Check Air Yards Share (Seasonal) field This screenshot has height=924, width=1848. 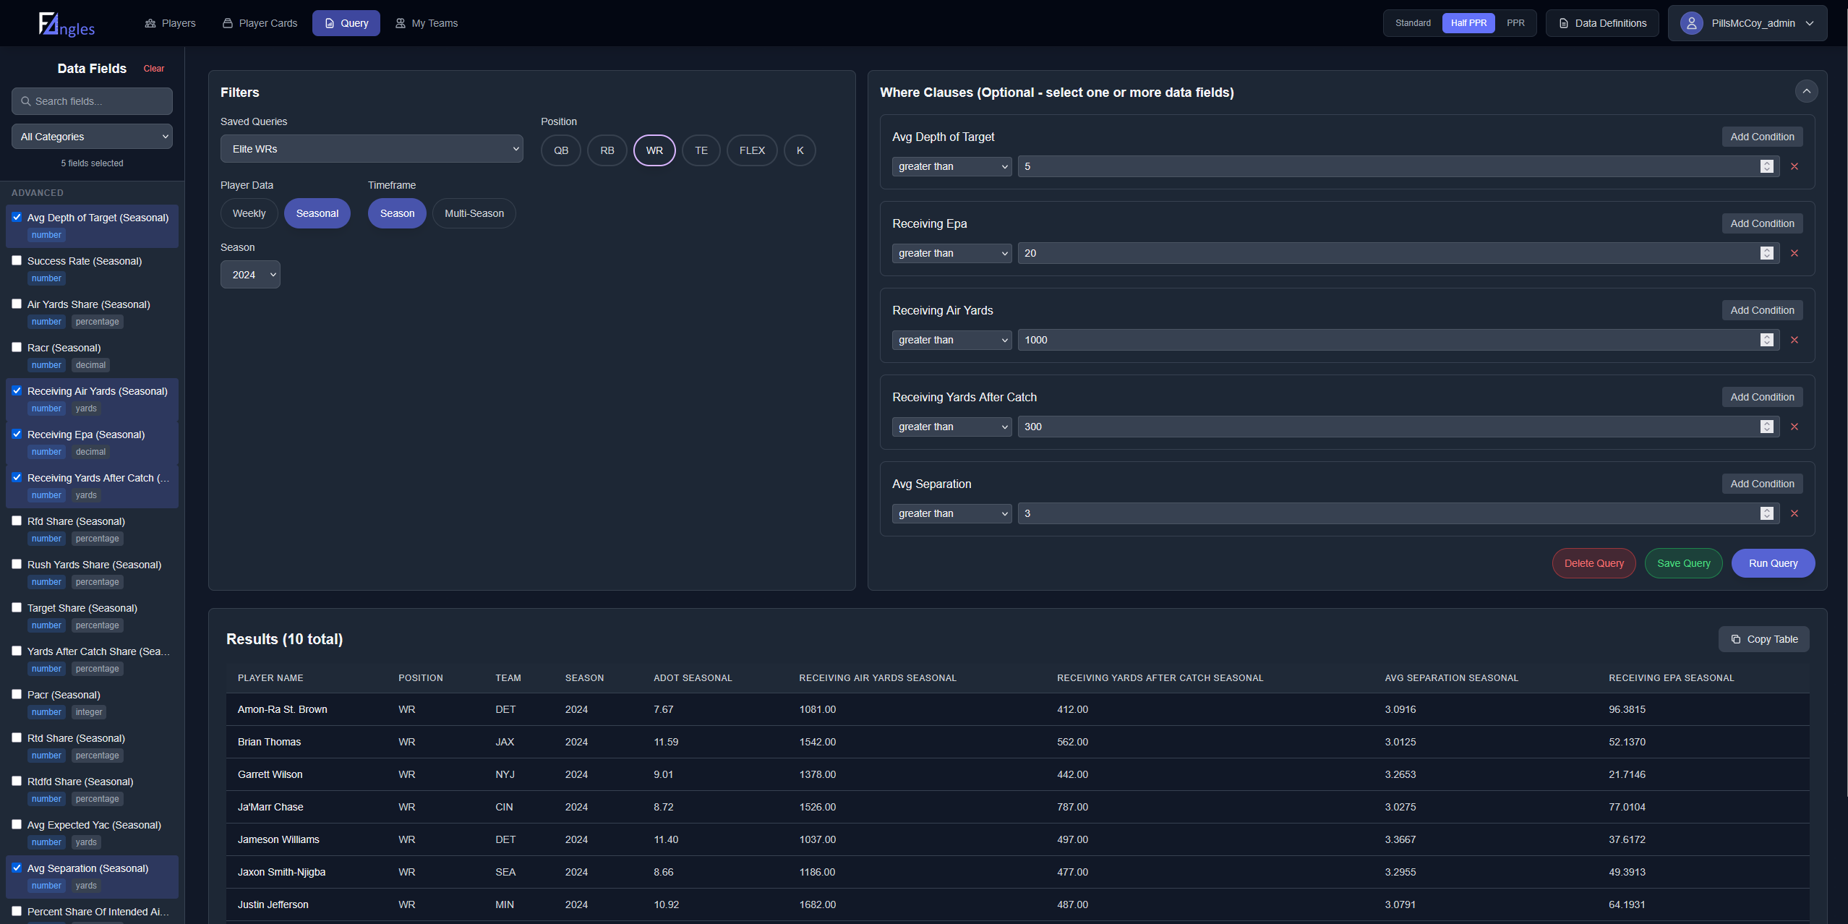click(x=17, y=304)
